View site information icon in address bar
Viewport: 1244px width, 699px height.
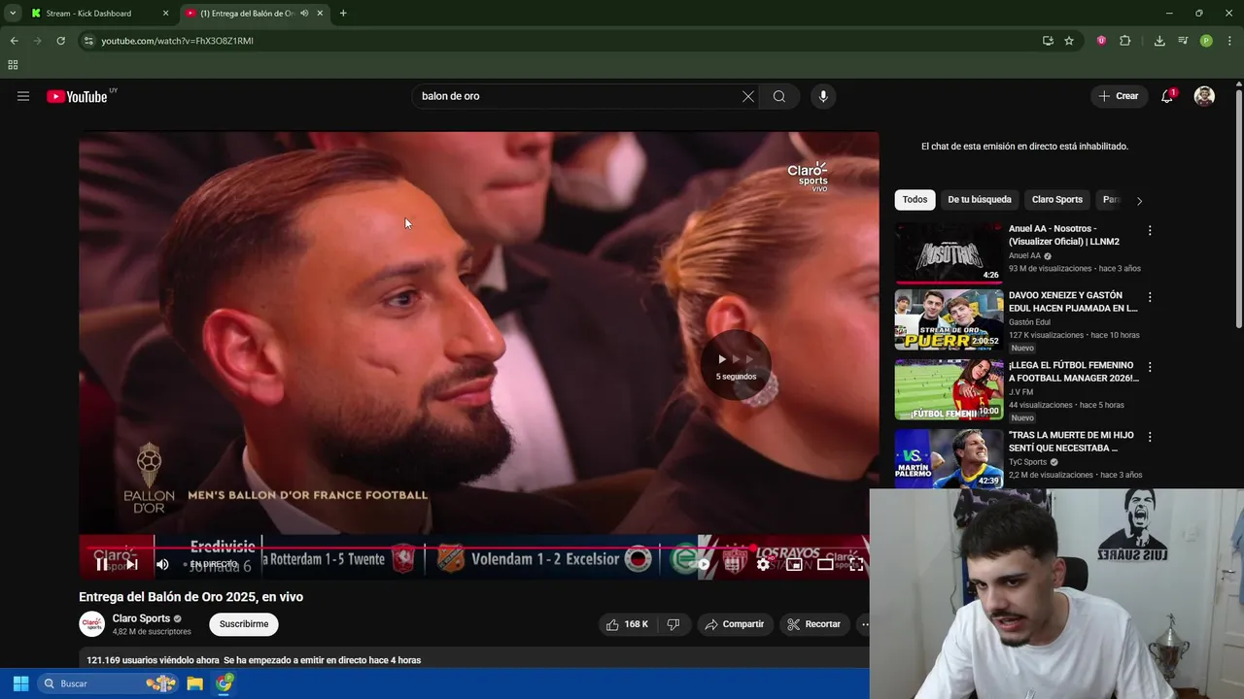click(88, 41)
